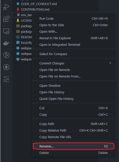Choose Select for Compare
Viewport: 119px width, 162px height.
(x=74, y=54)
